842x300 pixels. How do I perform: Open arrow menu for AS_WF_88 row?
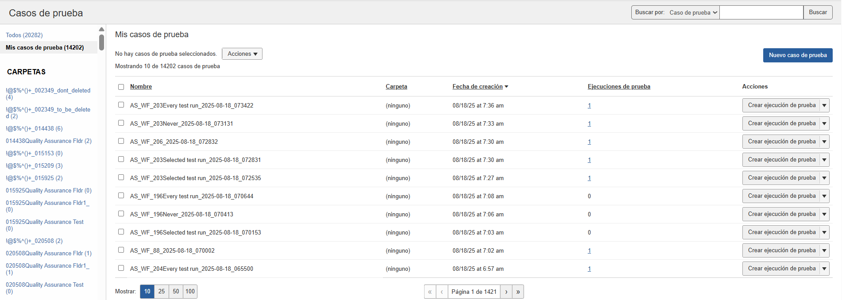(824, 250)
